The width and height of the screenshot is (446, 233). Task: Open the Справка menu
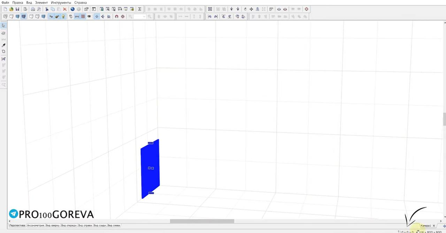point(81,3)
